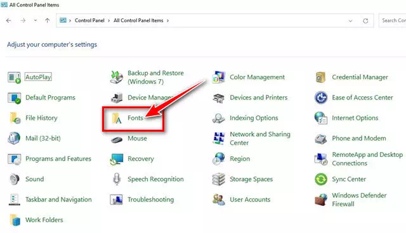406x233 pixels.
Task: Click the File History icon
Action: tap(15, 118)
